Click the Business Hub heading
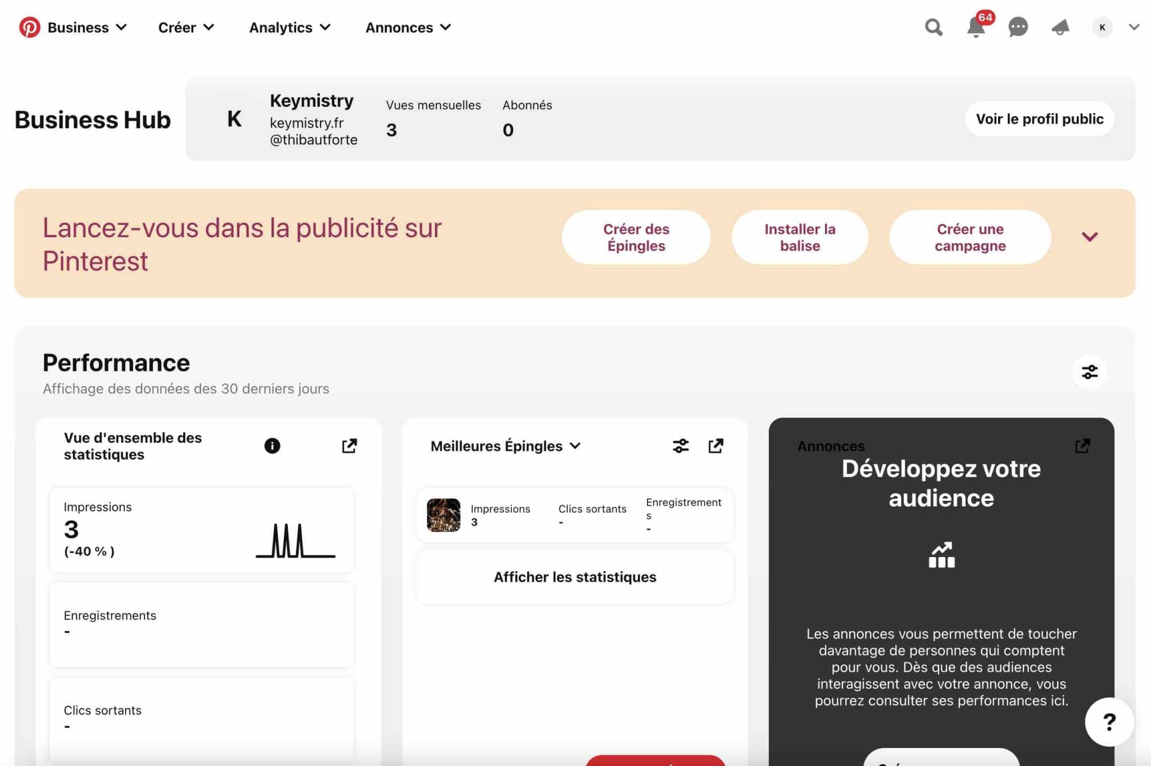The width and height of the screenshot is (1151, 766). 92,120
